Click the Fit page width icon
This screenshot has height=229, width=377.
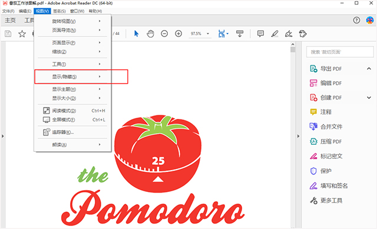click(x=221, y=34)
